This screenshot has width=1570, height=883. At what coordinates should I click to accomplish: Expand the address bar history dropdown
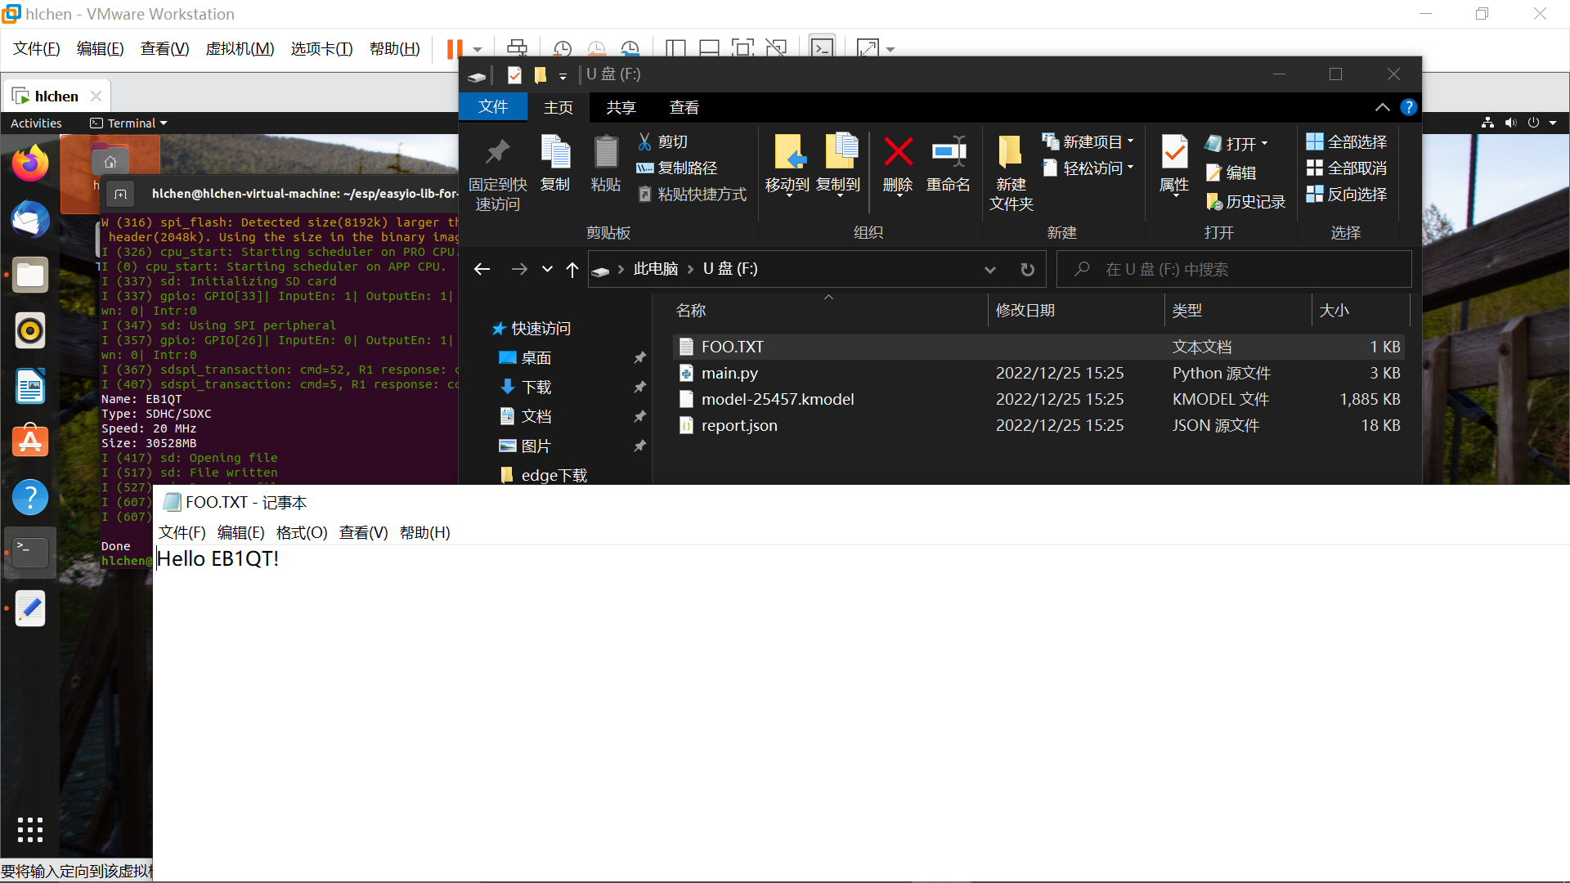[989, 269]
